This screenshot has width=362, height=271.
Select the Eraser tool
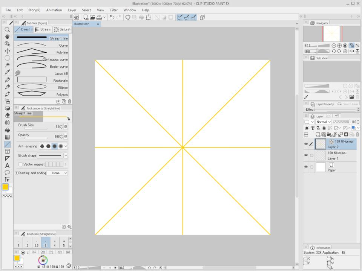pyautogui.click(x=7, y=115)
